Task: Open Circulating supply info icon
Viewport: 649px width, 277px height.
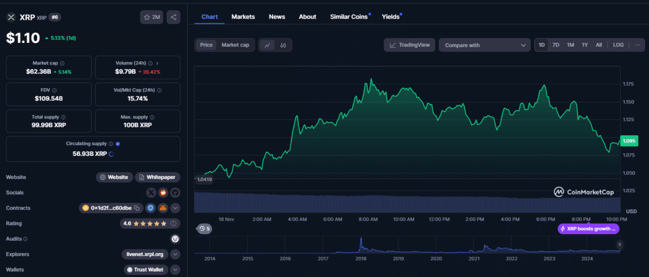Action: click(111, 144)
